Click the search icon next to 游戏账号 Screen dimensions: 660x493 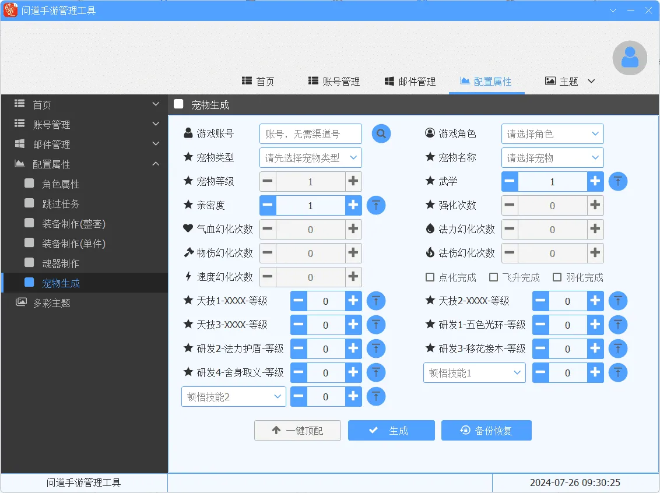tap(381, 134)
